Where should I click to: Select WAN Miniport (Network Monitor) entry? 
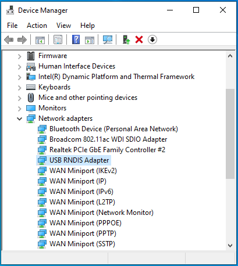(101, 213)
